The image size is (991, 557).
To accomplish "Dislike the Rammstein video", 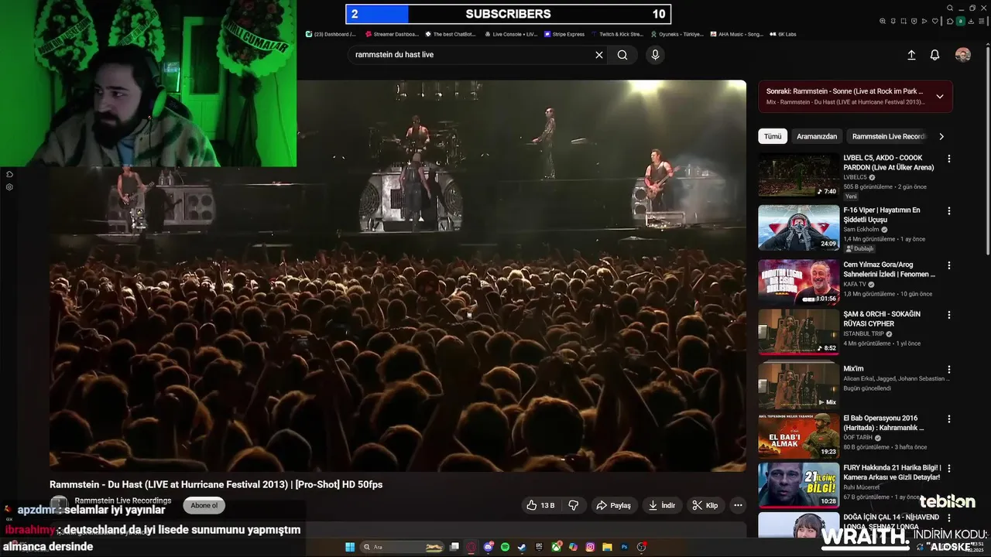I will pos(574,505).
